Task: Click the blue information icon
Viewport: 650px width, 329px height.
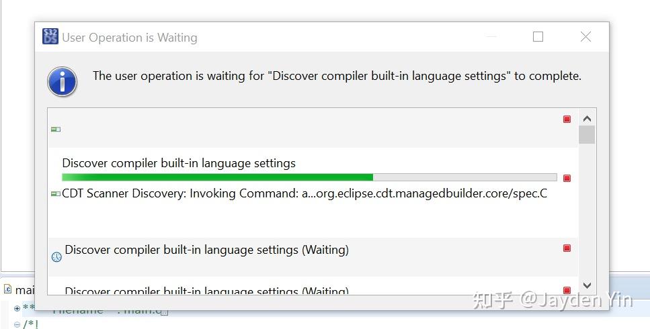Action: pyautogui.click(x=63, y=81)
